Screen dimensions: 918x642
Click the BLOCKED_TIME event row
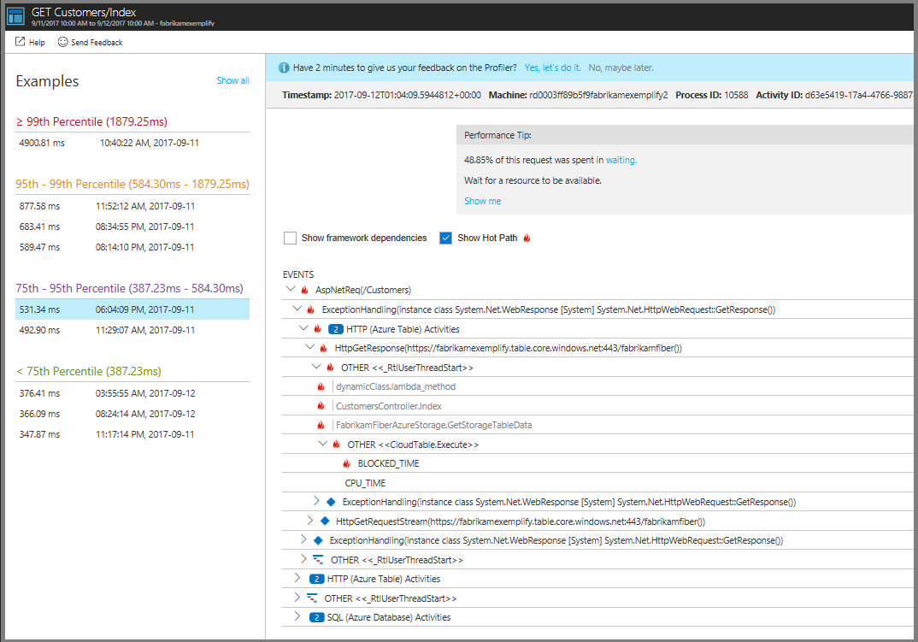(597, 464)
